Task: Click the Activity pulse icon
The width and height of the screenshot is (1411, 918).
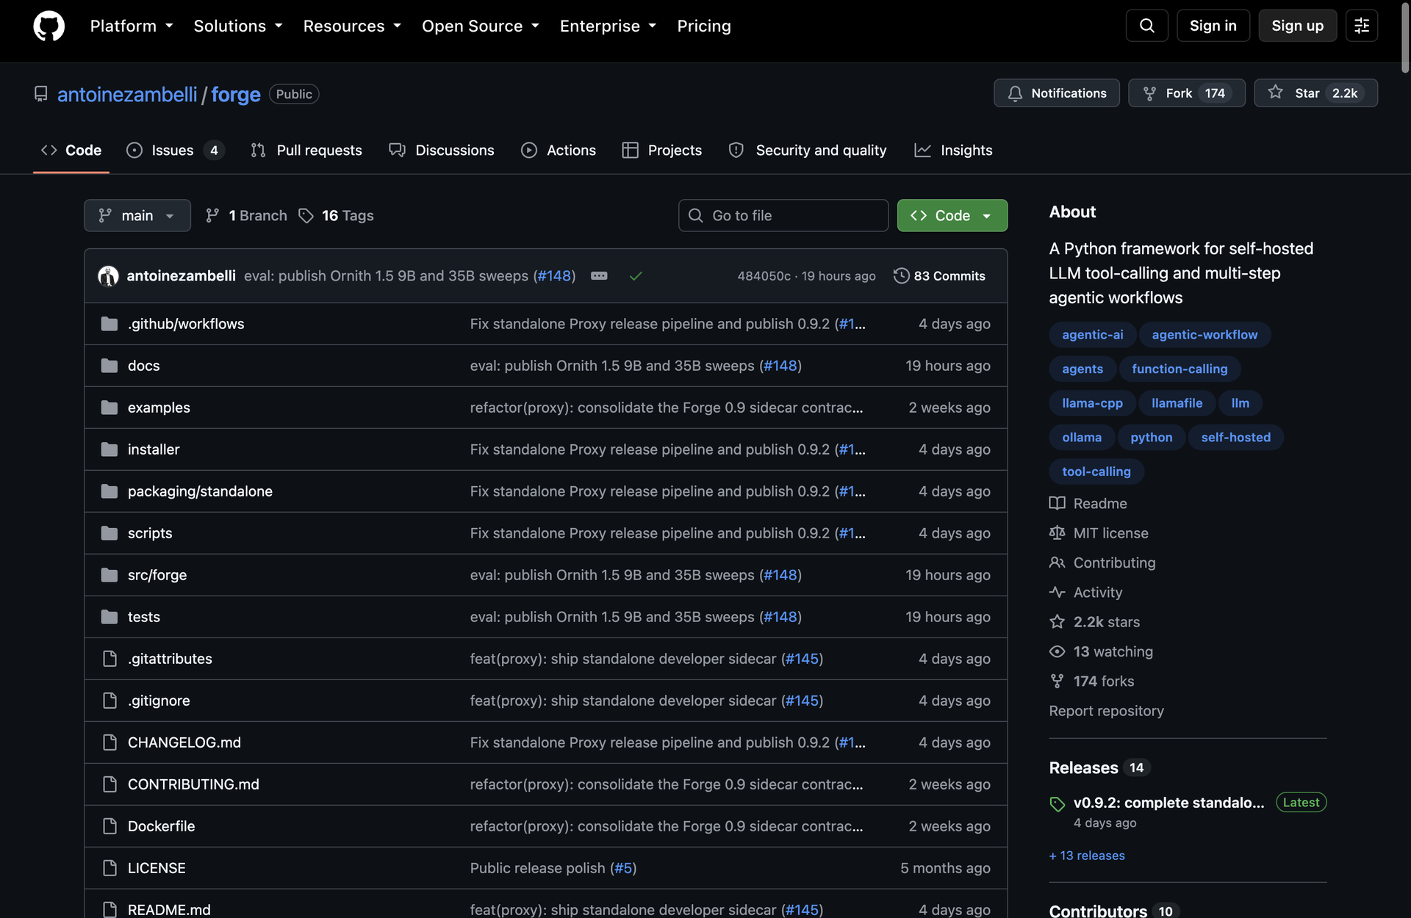Action: pos(1057,592)
